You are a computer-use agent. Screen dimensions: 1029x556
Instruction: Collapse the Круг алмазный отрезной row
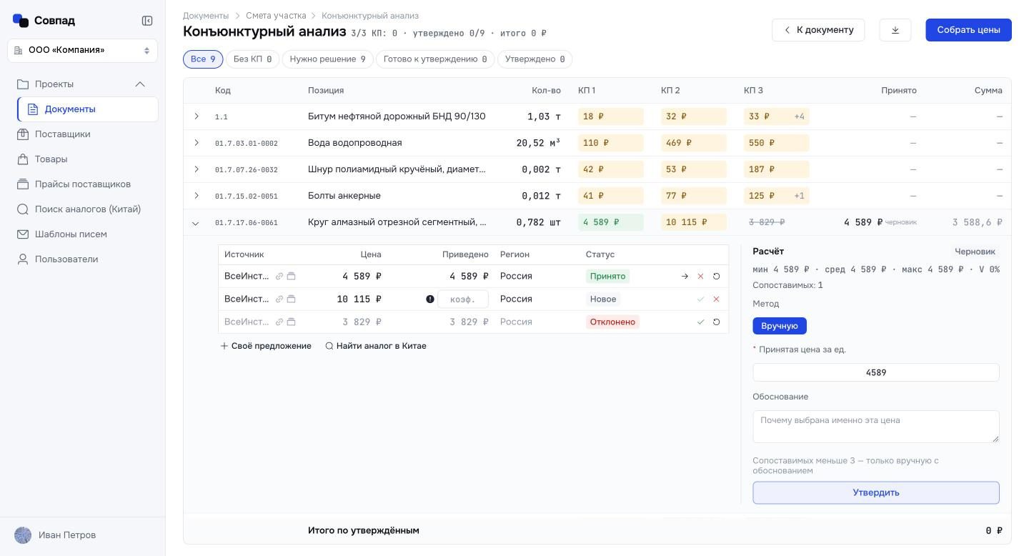pyautogui.click(x=196, y=223)
